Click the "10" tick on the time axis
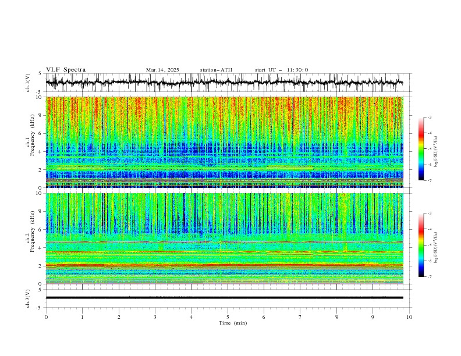Viewport: 461px width, 356px height. (409, 317)
